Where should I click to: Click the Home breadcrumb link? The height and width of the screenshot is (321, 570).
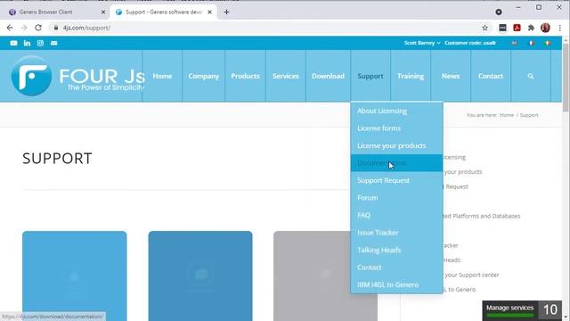coord(507,115)
